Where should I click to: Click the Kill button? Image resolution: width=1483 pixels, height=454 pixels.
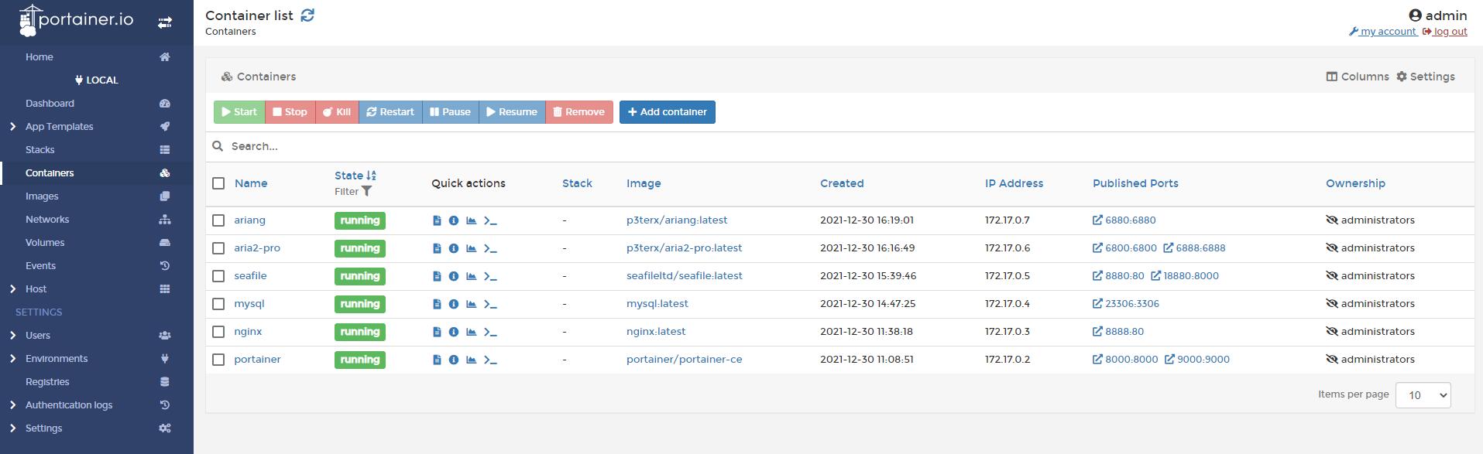tap(336, 112)
